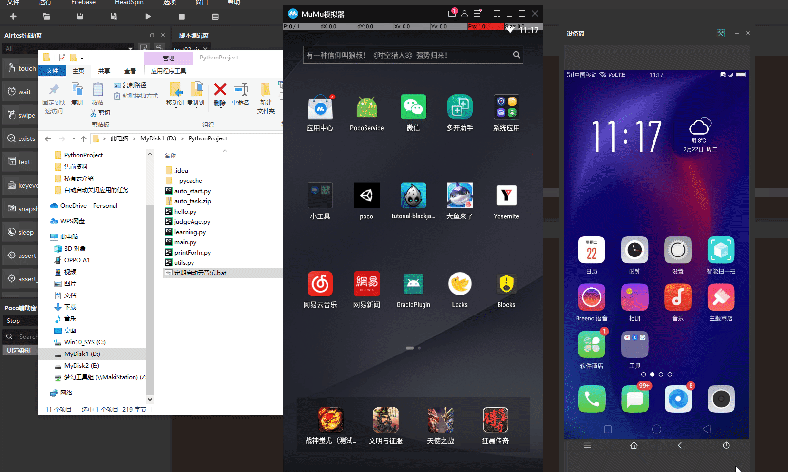
Task: Open 多开助手 app in MuMu emulator
Action: point(460,113)
